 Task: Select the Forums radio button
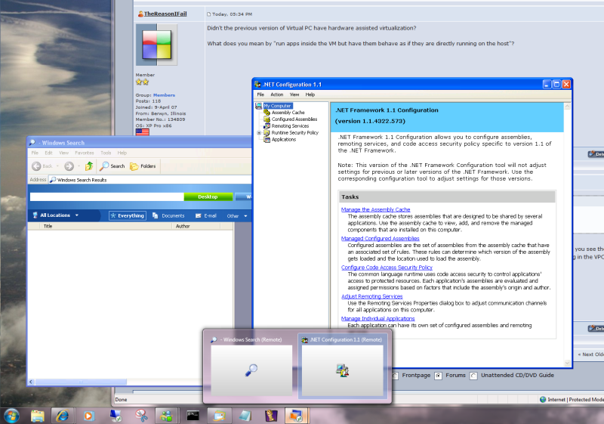point(438,376)
